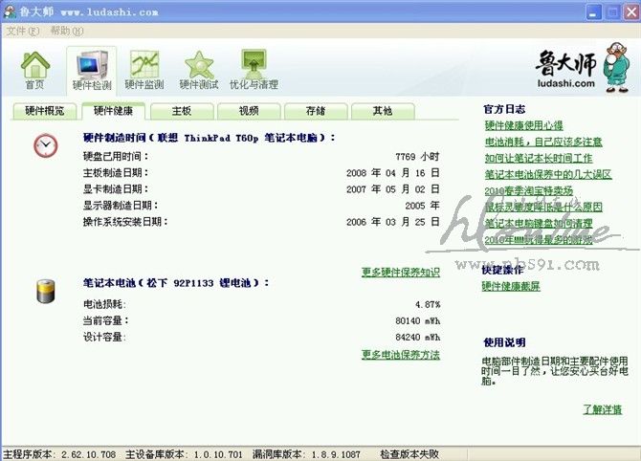The image size is (641, 461).
Task: Click the yellow battery icon
Action: tap(45, 291)
